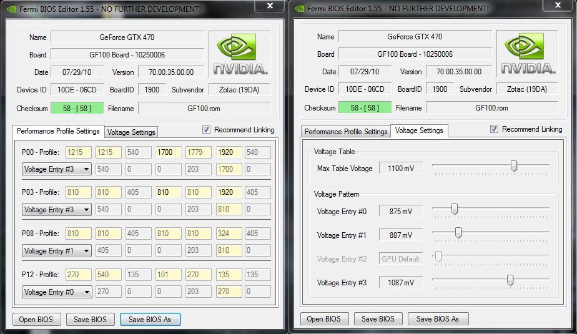Click the Version 70.00.35.00.00 field in the left window
This screenshot has width=577, height=334.
(x=171, y=72)
